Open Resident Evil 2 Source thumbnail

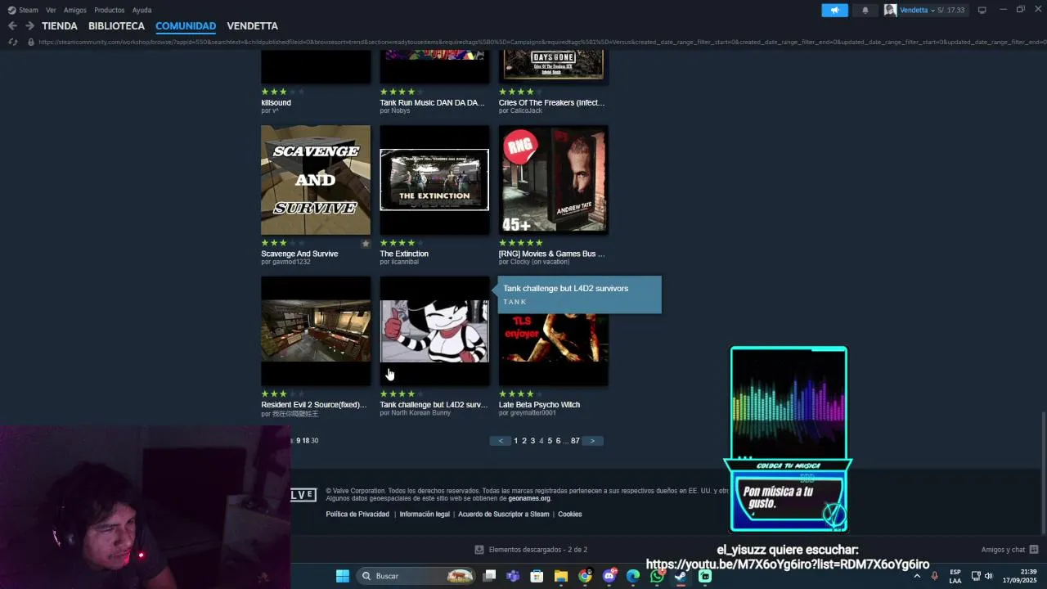click(x=316, y=331)
